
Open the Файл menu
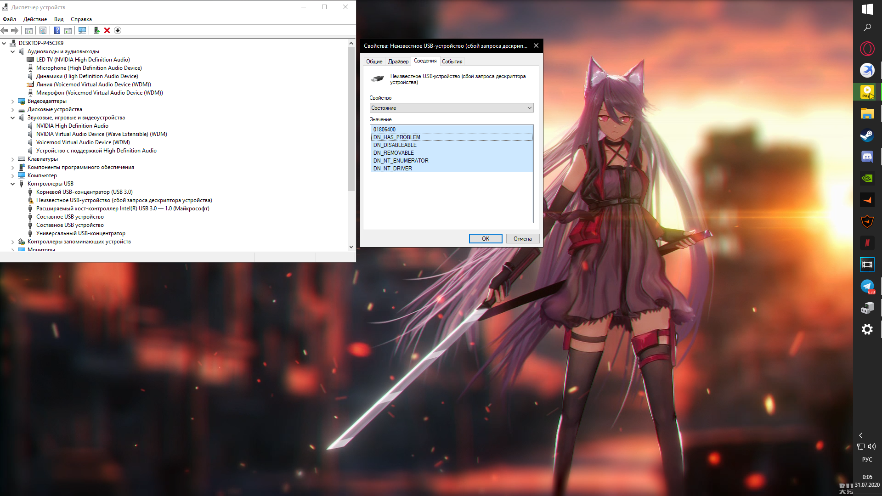[9, 19]
